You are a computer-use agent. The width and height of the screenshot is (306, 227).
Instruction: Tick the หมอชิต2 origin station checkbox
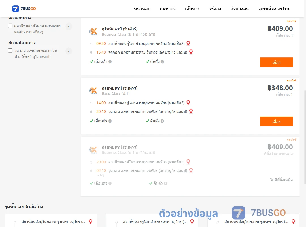coord(10,26)
